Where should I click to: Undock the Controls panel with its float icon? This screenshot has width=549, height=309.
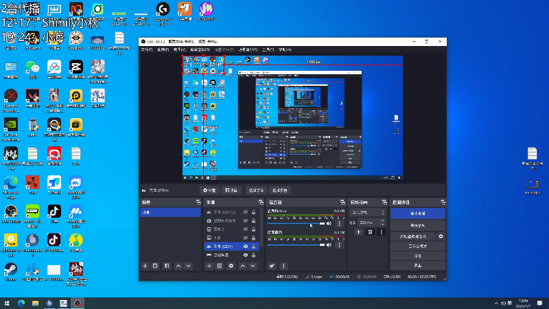pos(443,203)
